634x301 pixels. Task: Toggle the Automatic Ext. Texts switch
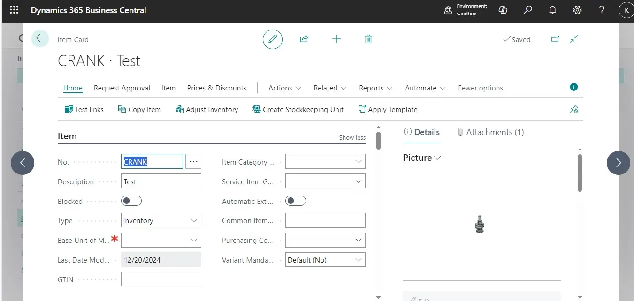296,201
